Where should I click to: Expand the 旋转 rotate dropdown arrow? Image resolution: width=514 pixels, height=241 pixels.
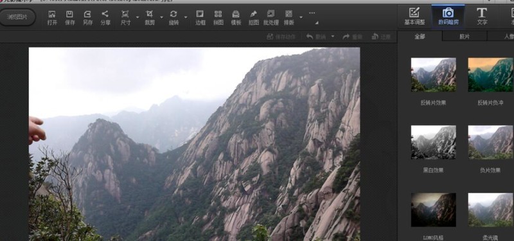186,17
